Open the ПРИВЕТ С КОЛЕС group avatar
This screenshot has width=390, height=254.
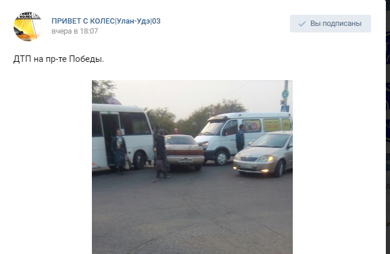28,26
